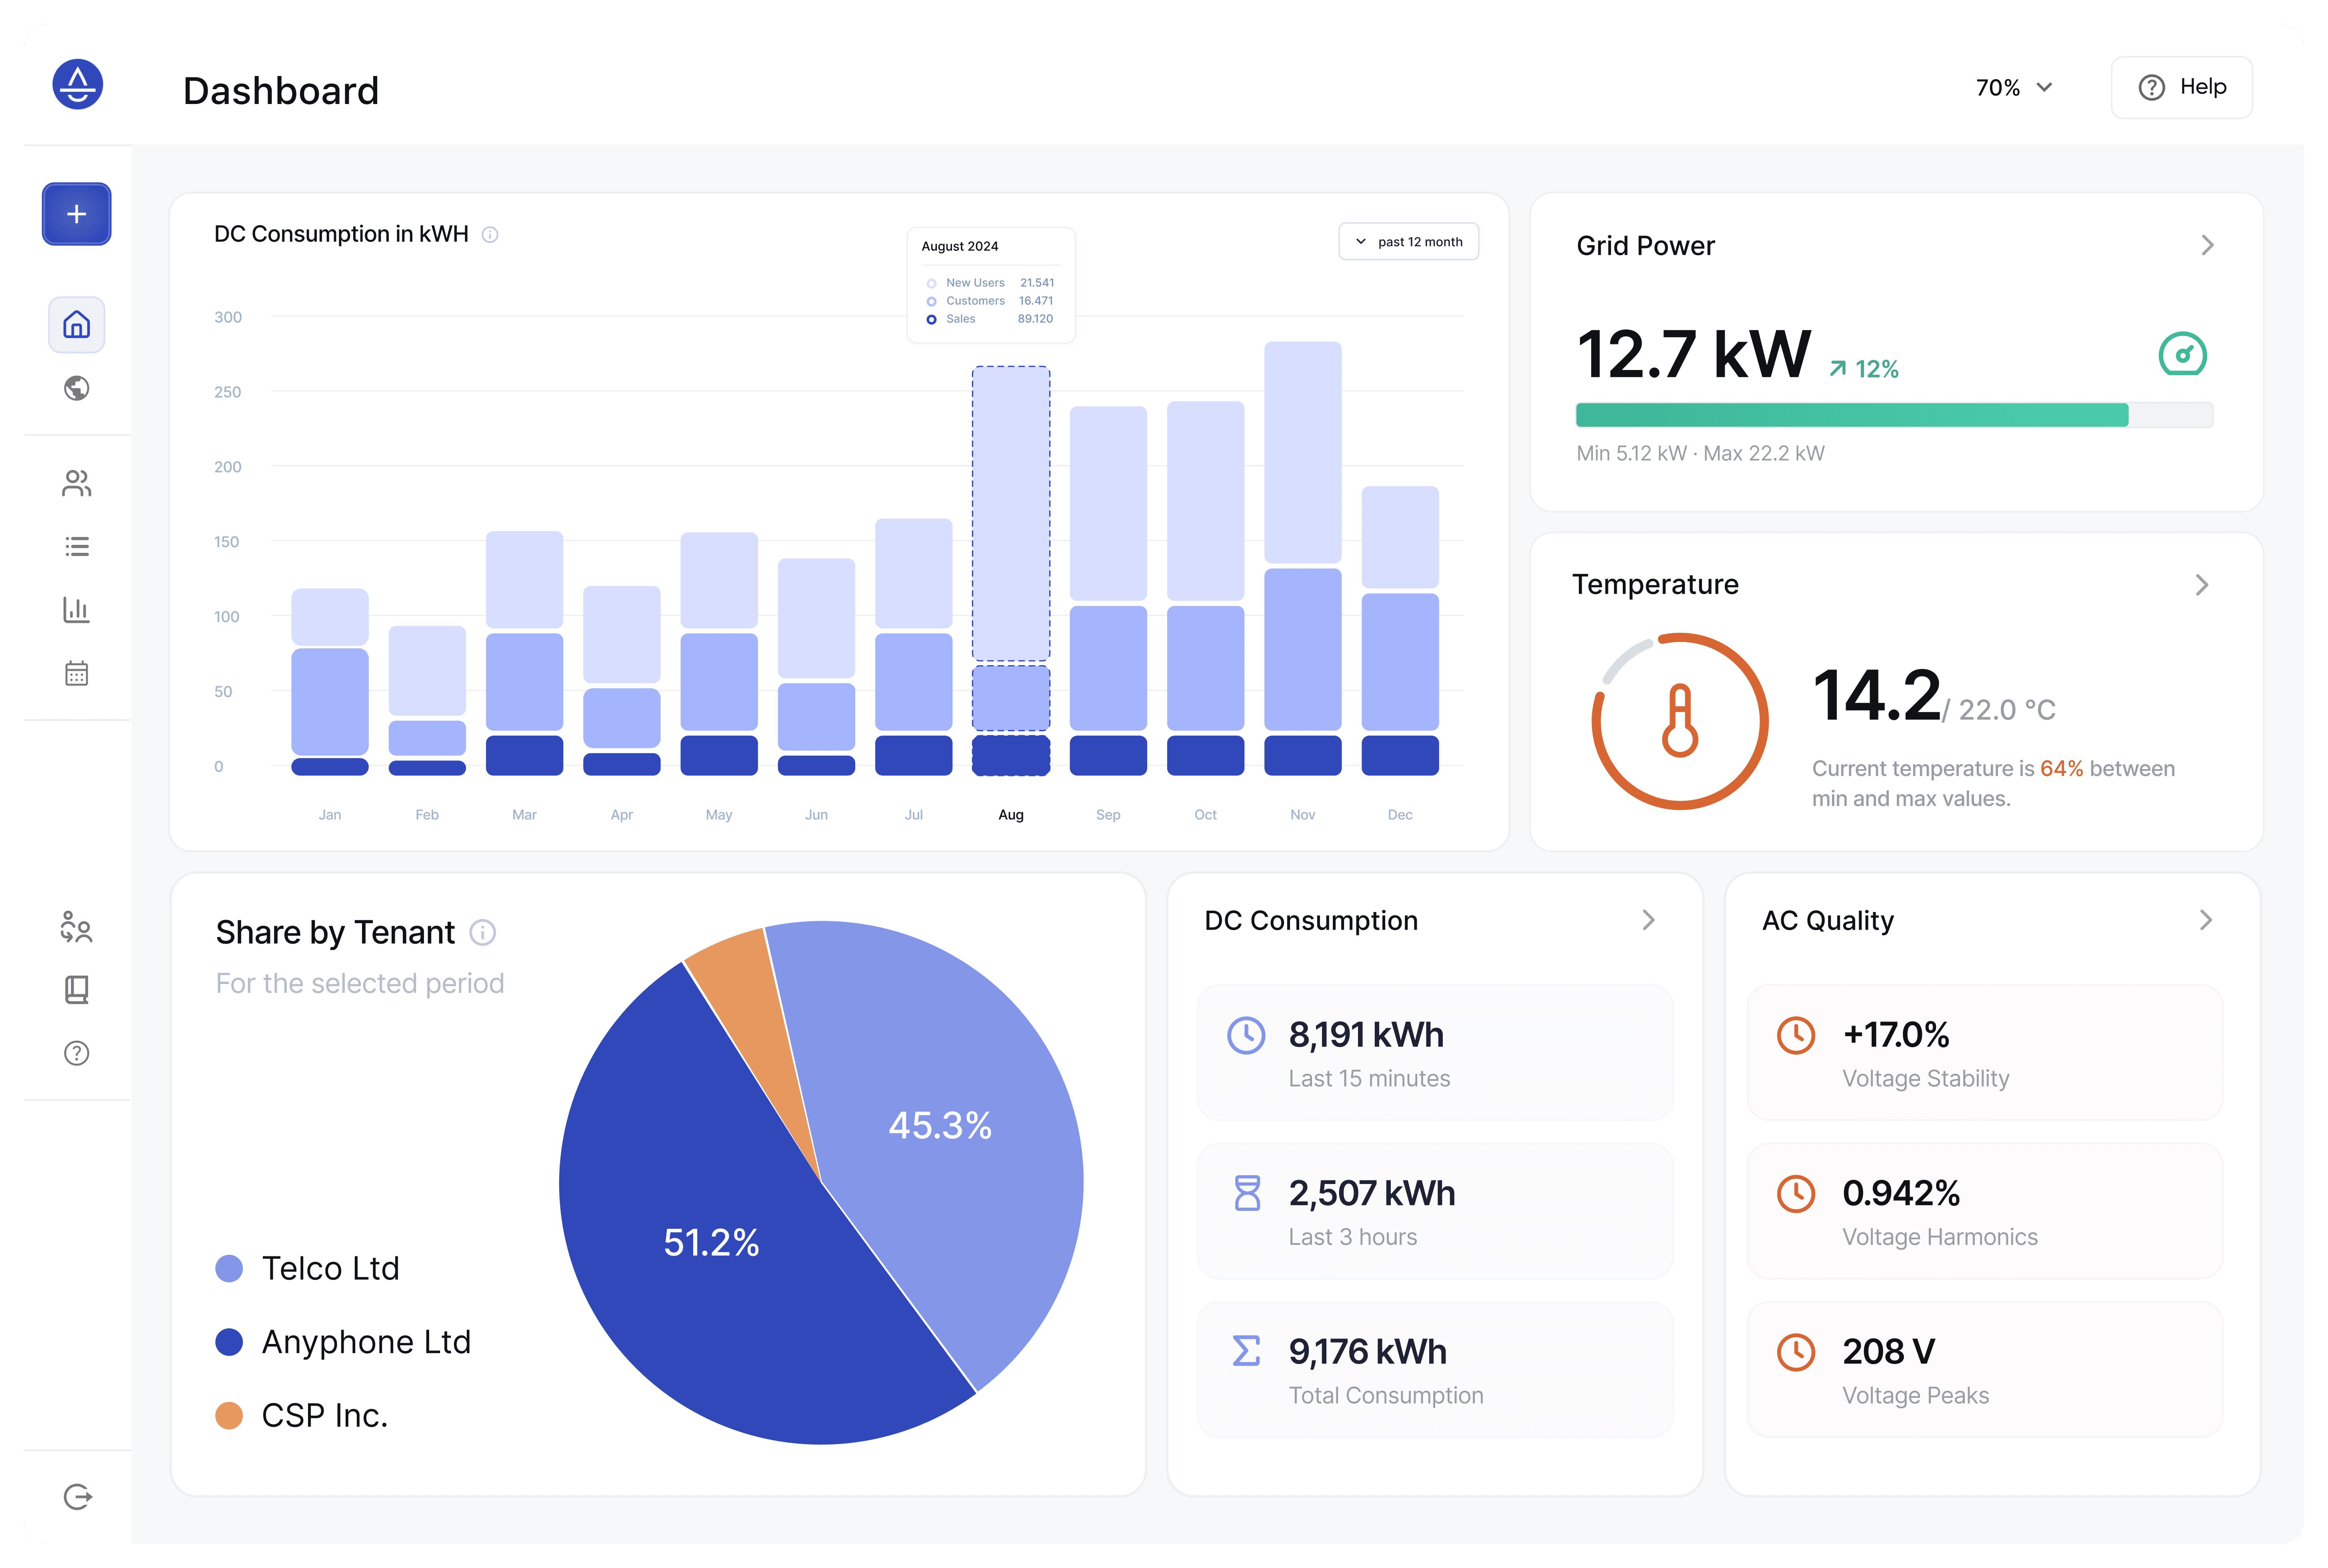Viewport: 2328px width, 1568px height.
Task: Click the Grid Power green progress bar
Action: 1851,415
